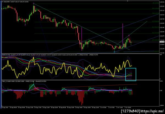The image size is (165, 114).
Task: Select the purple vertical line near 30 Sep 14:00
Action: click(x=82, y=39)
